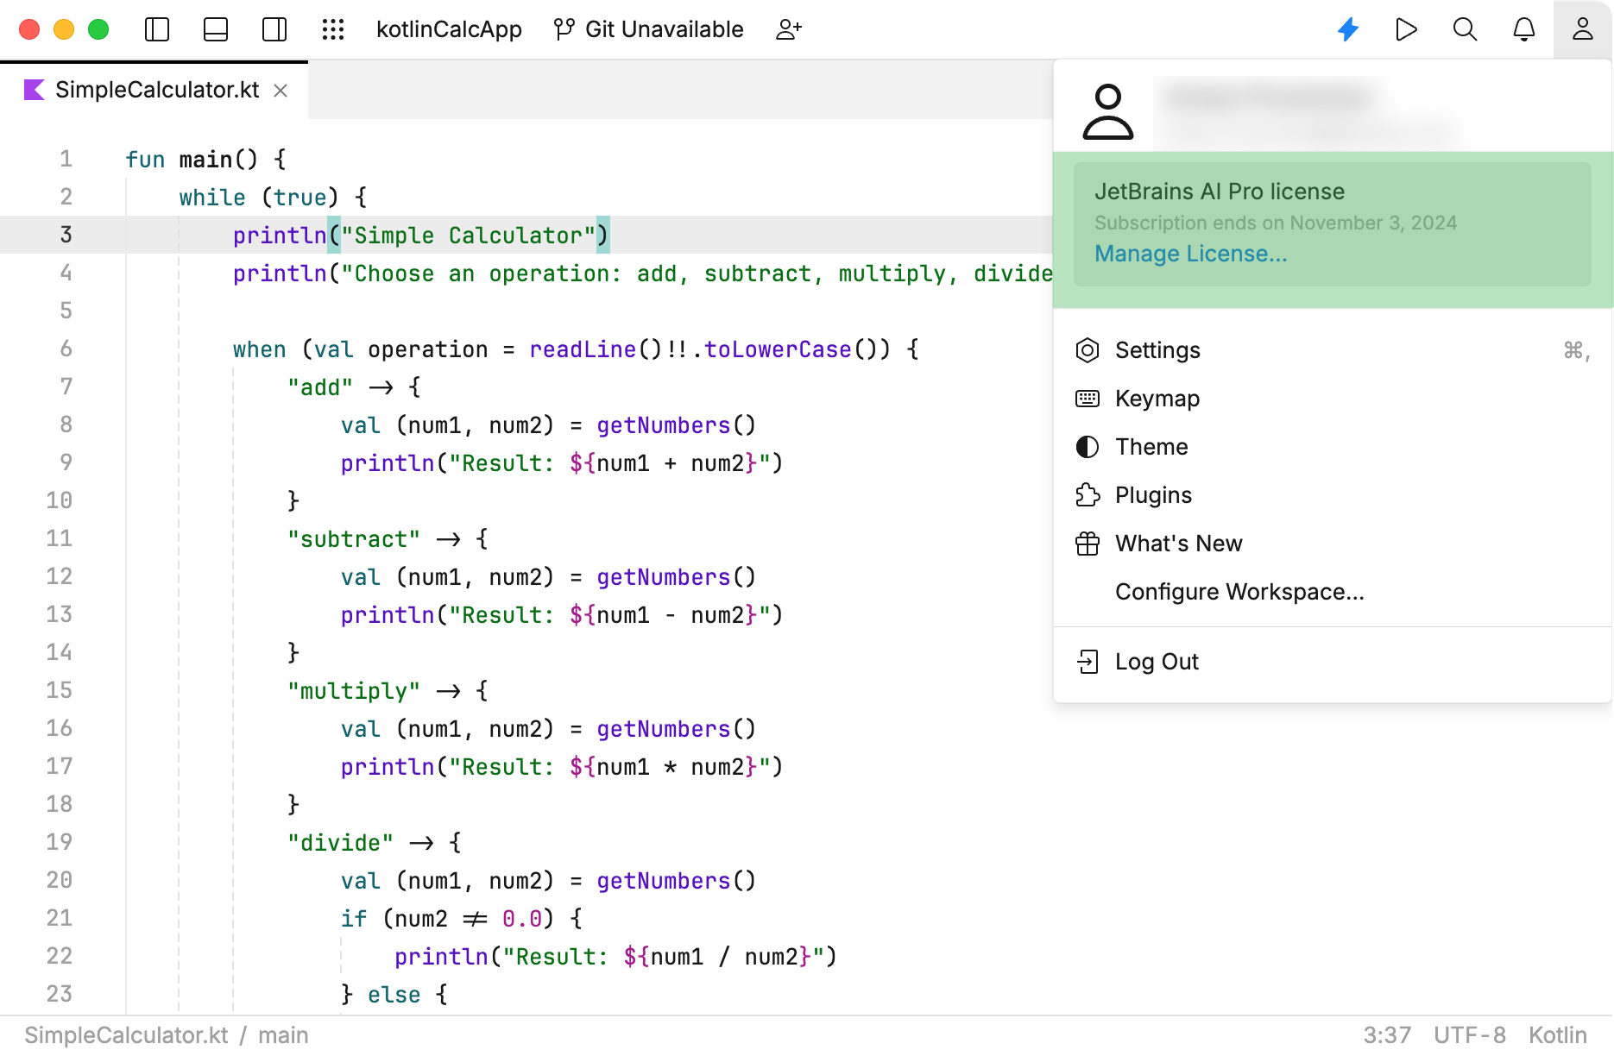Screen dimensions: 1614x1056
Task: Click the user account icon
Action: click(x=1583, y=29)
